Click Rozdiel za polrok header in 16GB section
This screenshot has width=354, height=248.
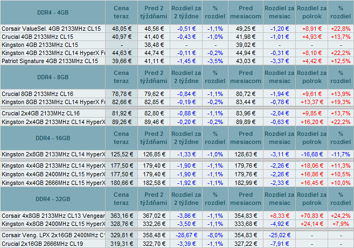[x=312, y=138]
